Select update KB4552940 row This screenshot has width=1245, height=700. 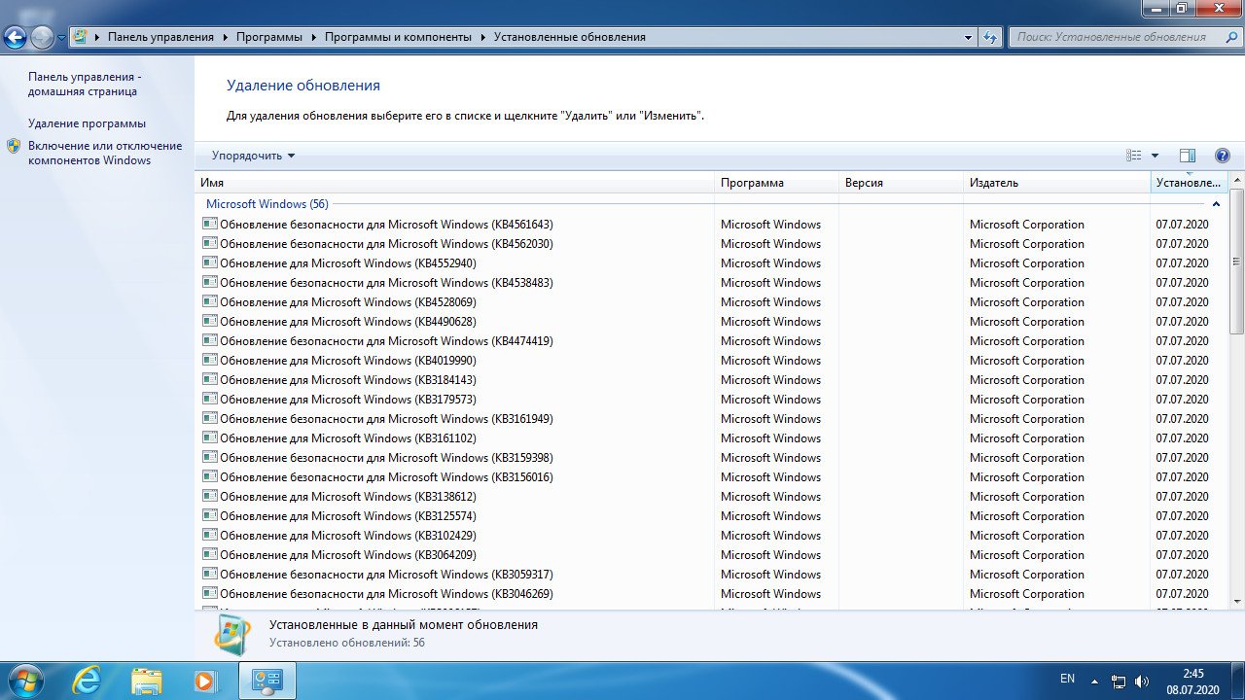(x=712, y=262)
